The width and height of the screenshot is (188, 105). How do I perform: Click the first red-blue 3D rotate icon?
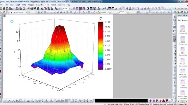pos(151,101)
